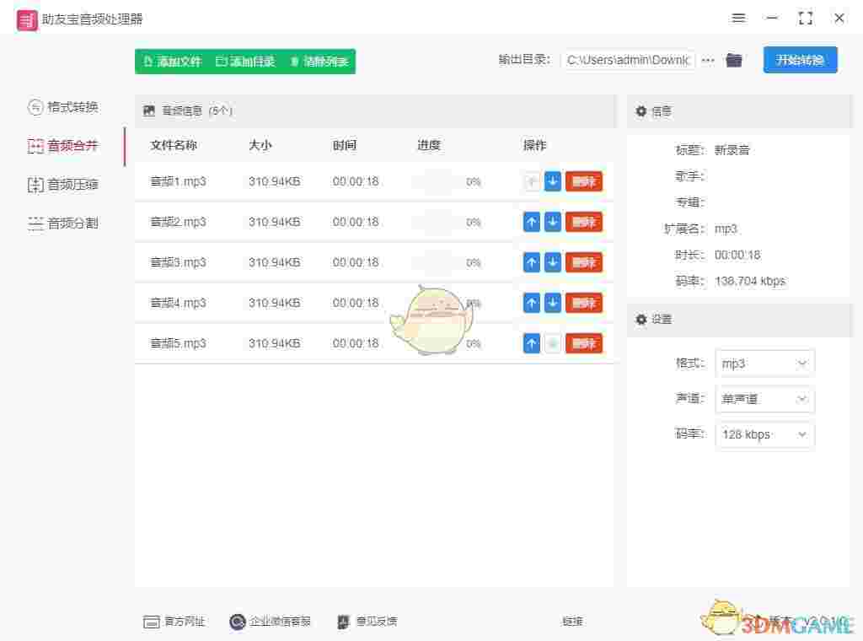Viewport: 863px width, 641px height.
Task: Open 企业微信客服 WeChat customer service
Action: click(237, 622)
